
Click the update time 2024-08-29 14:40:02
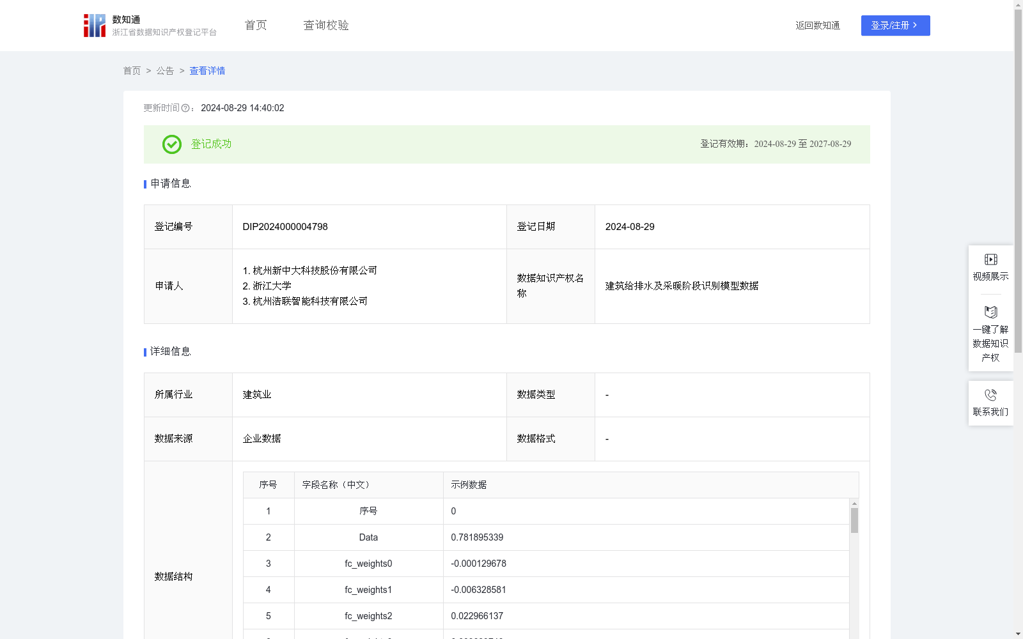242,109
